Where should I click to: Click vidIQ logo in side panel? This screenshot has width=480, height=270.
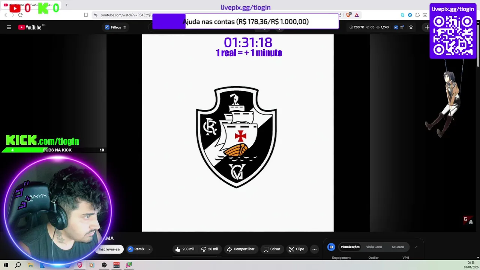tap(331, 247)
